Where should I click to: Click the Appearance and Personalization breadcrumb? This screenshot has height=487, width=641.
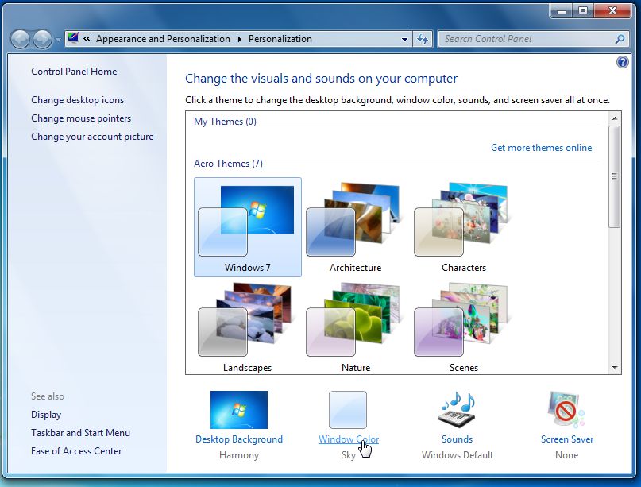tap(163, 39)
